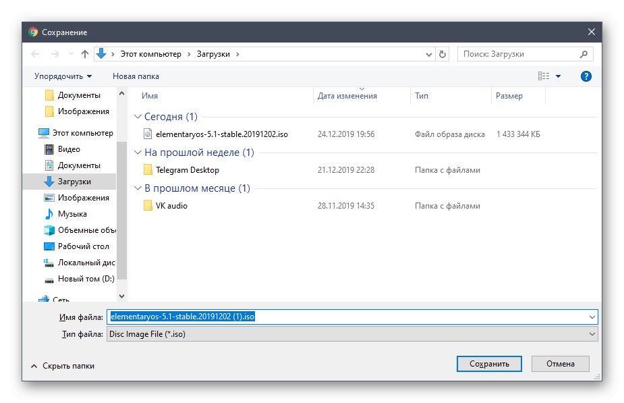Click the Сохранить button
The height and width of the screenshot is (403, 624).
point(489,364)
